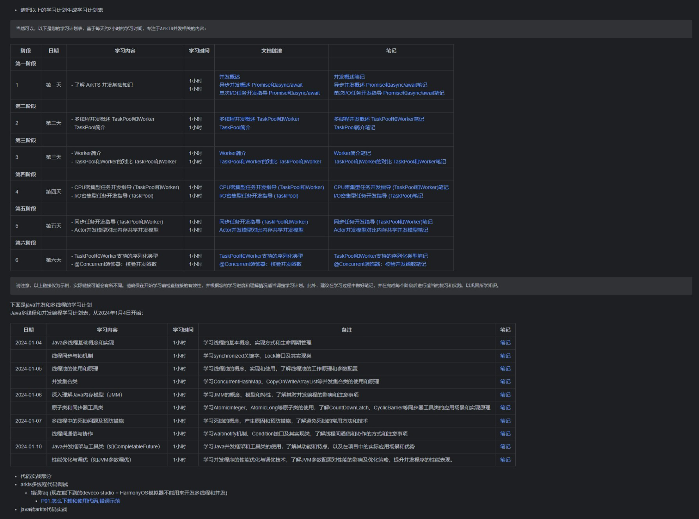Open 笔记 link for 并发集合类 row

coord(505,382)
